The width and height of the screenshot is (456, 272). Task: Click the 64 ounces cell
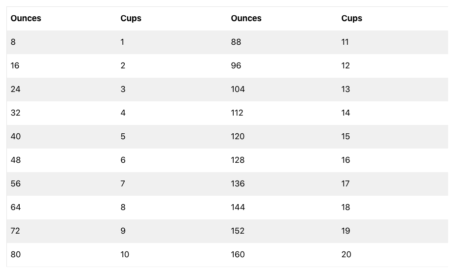point(16,207)
